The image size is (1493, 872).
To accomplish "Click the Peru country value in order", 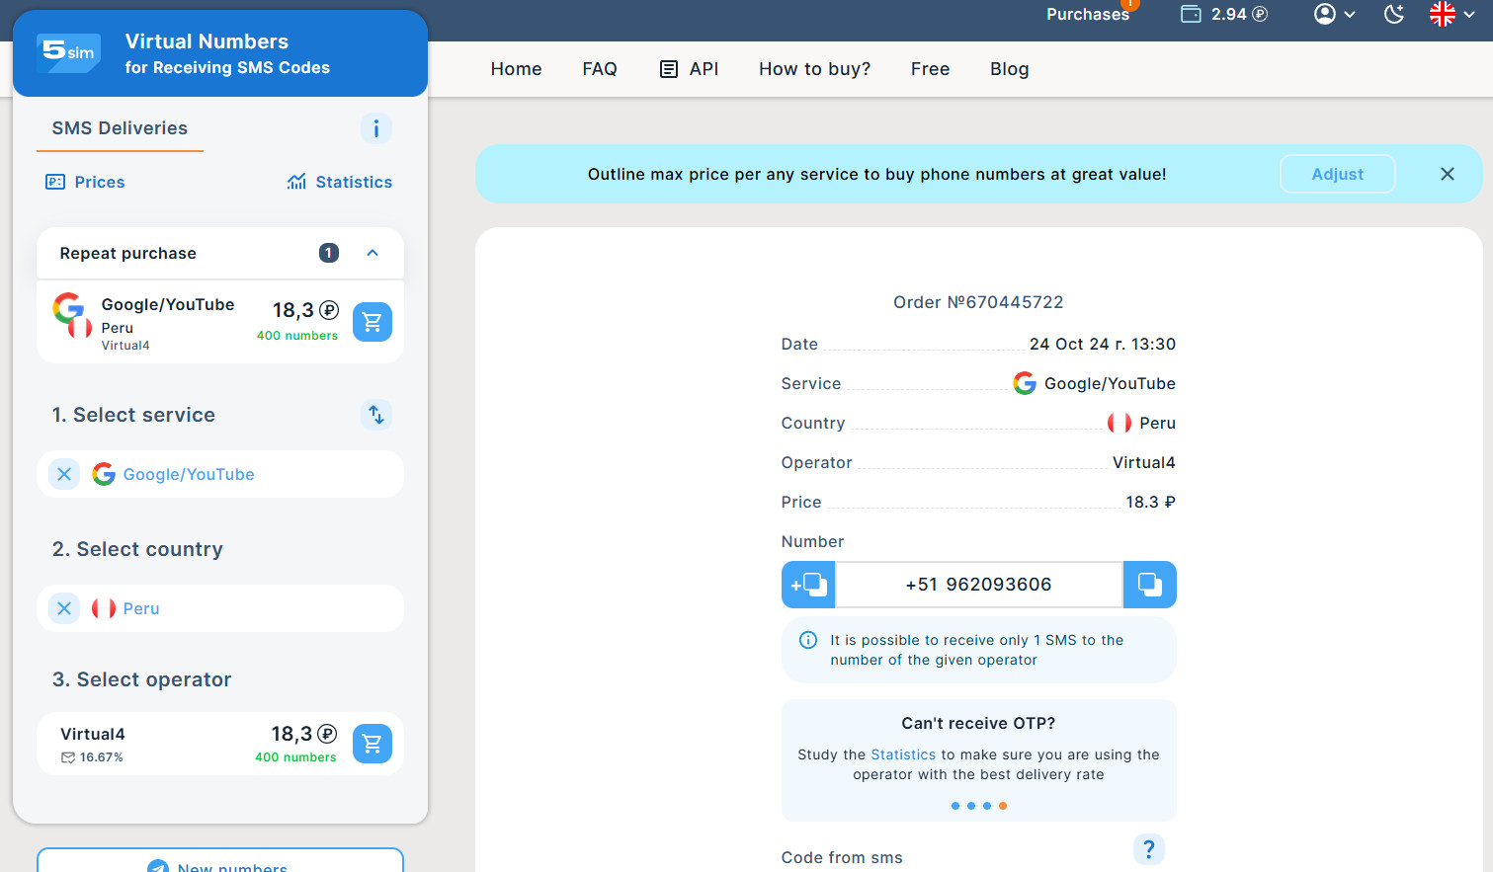I will 1142,423.
